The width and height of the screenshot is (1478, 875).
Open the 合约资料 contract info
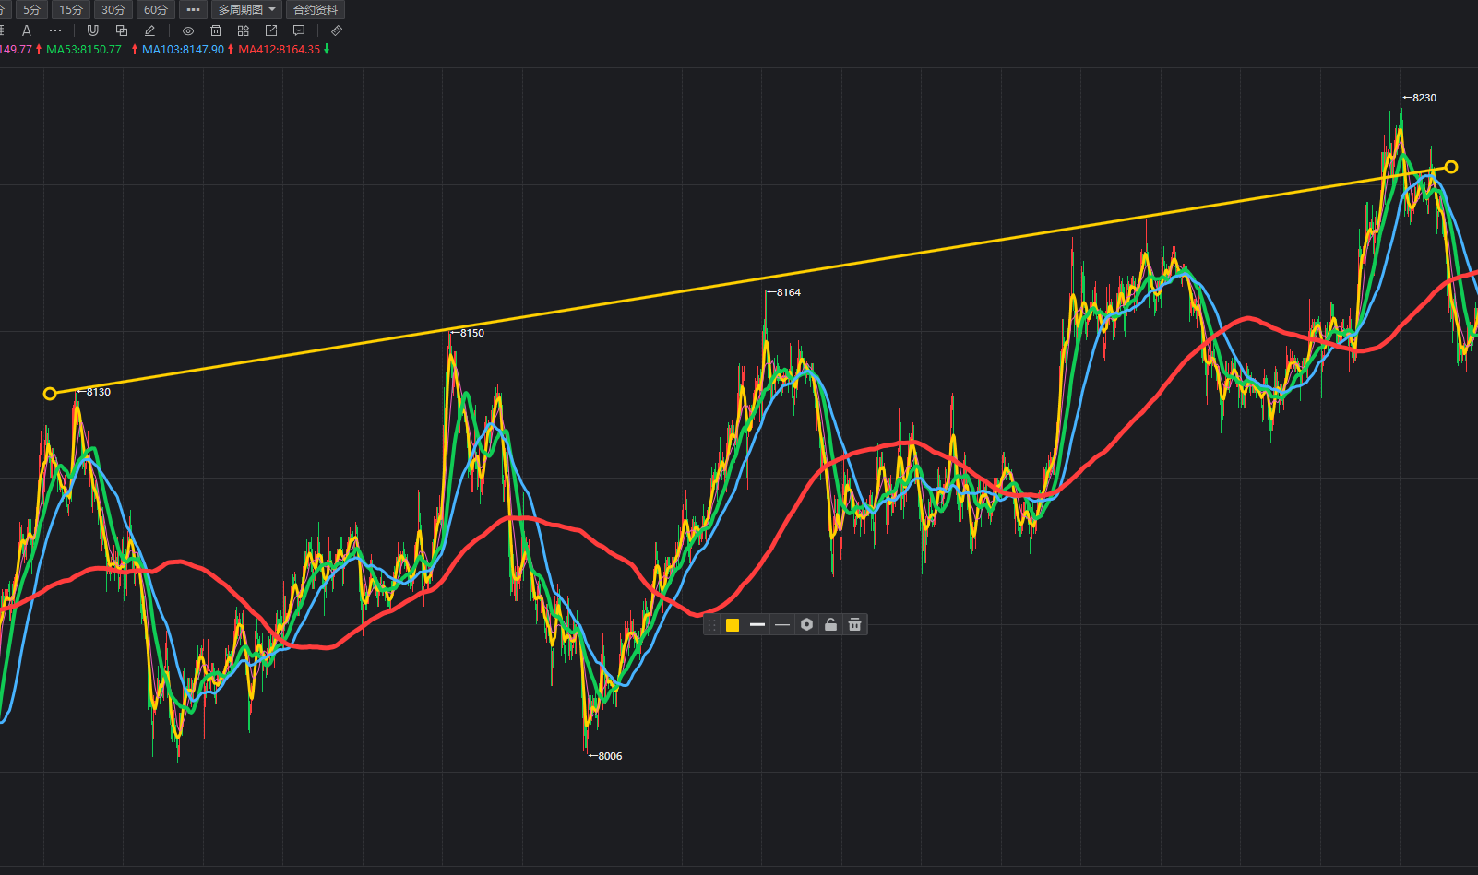[x=316, y=9]
